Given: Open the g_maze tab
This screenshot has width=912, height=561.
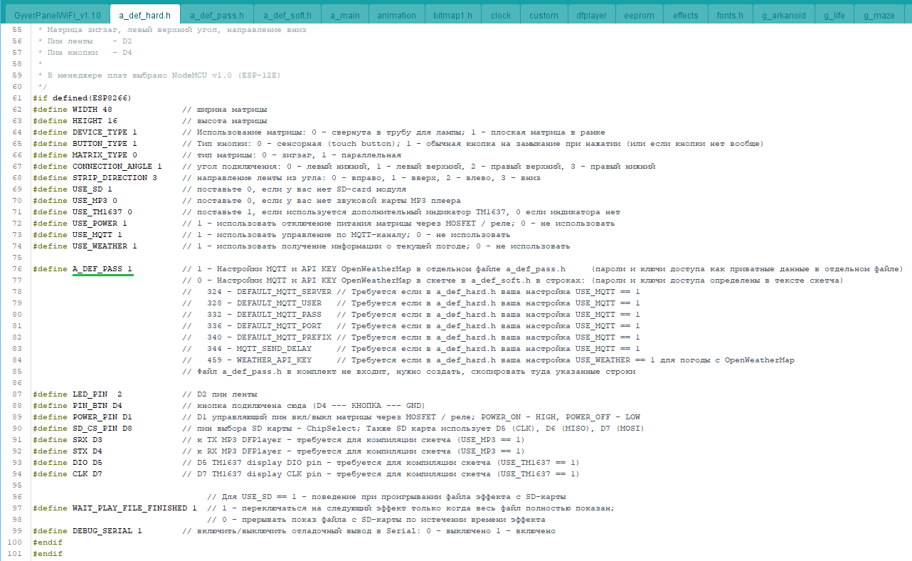Looking at the screenshot, I should (879, 15).
